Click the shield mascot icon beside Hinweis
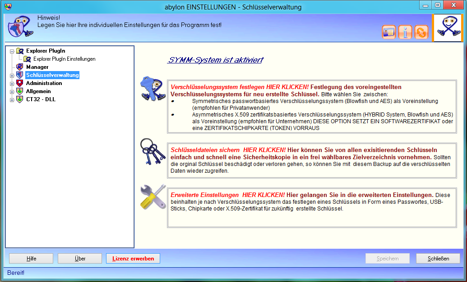Image resolution: width=467 pixels, height=282 pixels. pos(20,27)
